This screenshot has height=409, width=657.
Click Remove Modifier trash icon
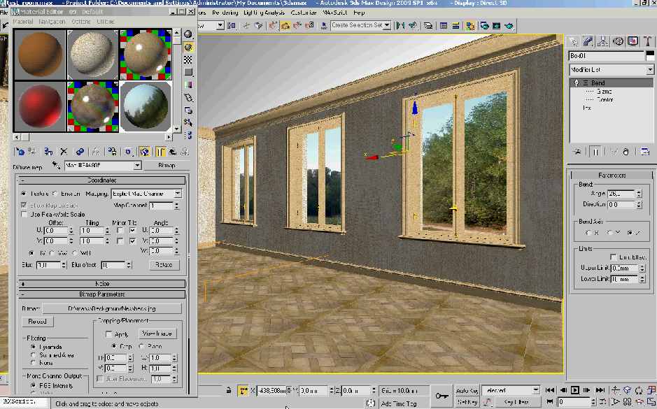626,152
